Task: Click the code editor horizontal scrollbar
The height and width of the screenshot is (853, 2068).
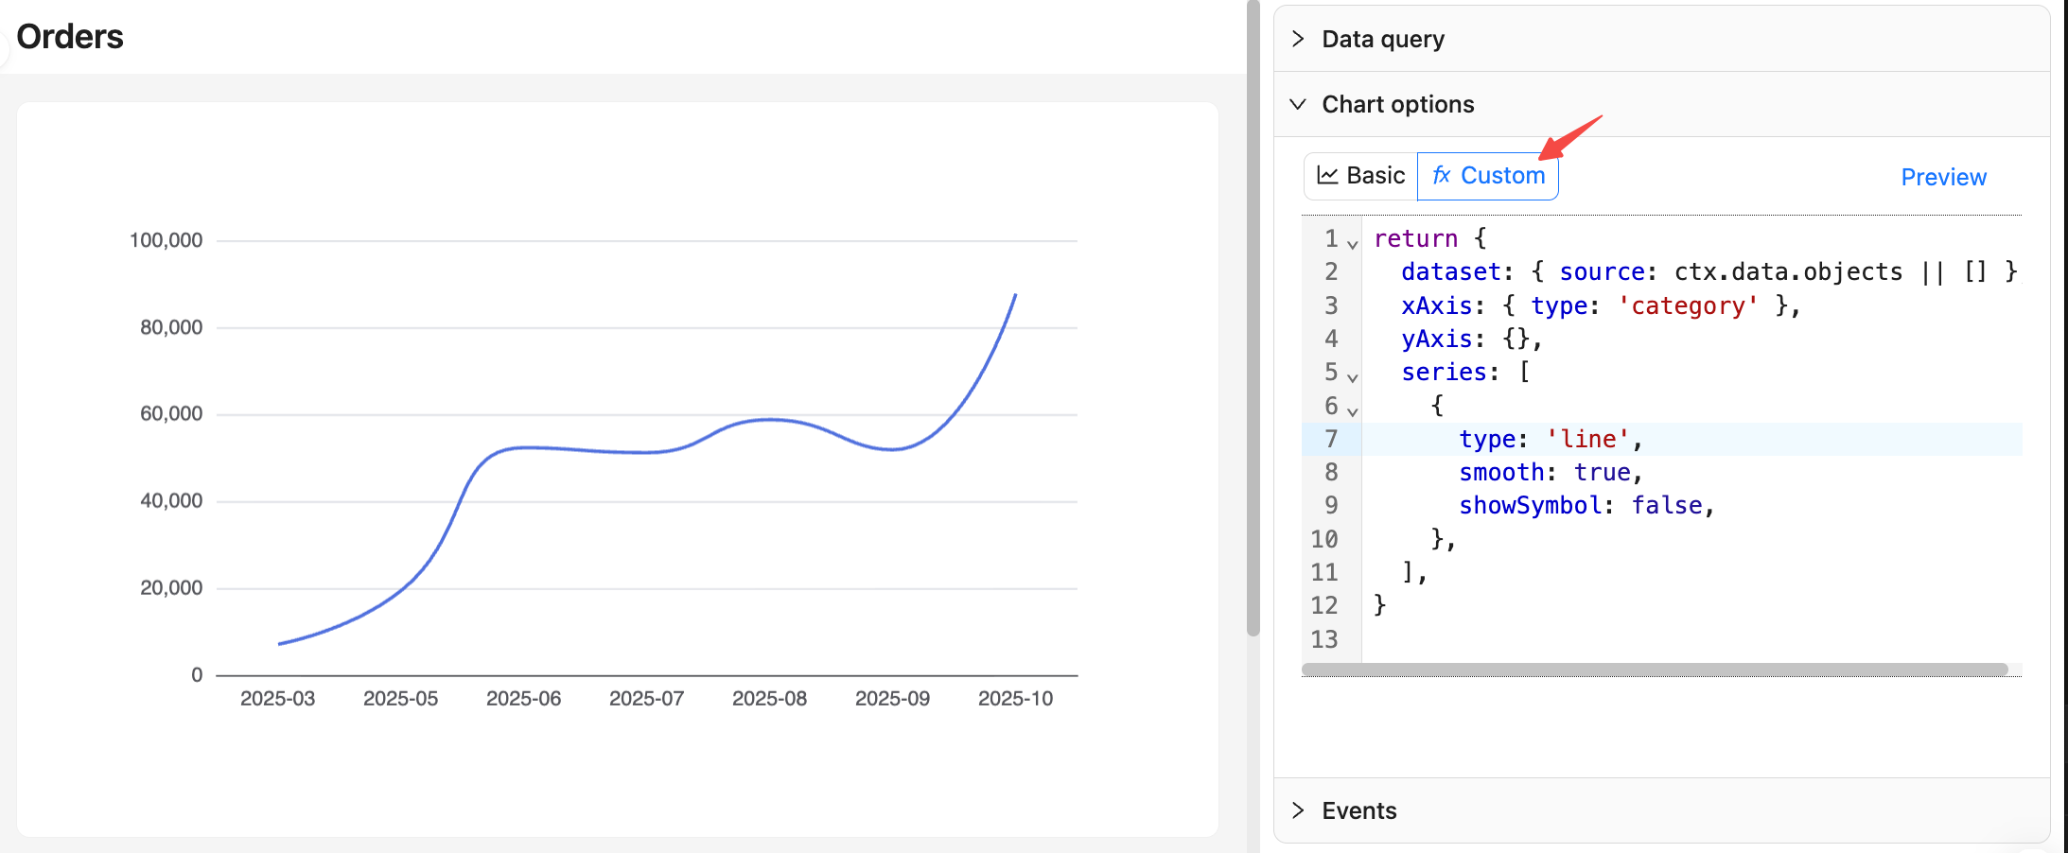Action: pos(1654,670)
